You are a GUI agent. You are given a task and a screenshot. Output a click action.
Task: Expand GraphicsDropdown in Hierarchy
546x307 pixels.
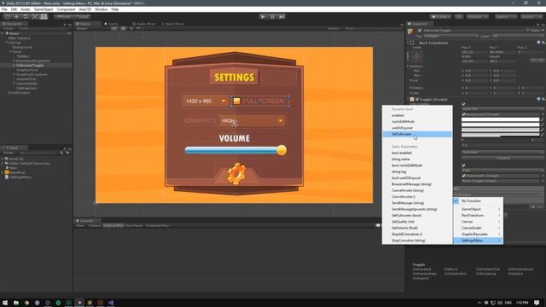point(15,74)
